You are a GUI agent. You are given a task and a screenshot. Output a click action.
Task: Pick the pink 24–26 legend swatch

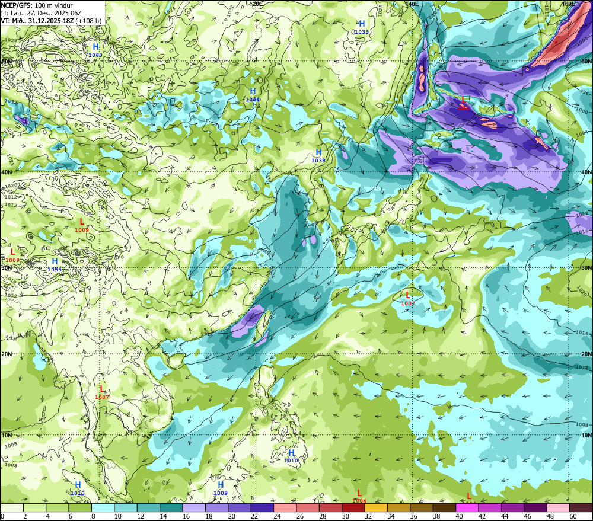click(x=285, y=507)
